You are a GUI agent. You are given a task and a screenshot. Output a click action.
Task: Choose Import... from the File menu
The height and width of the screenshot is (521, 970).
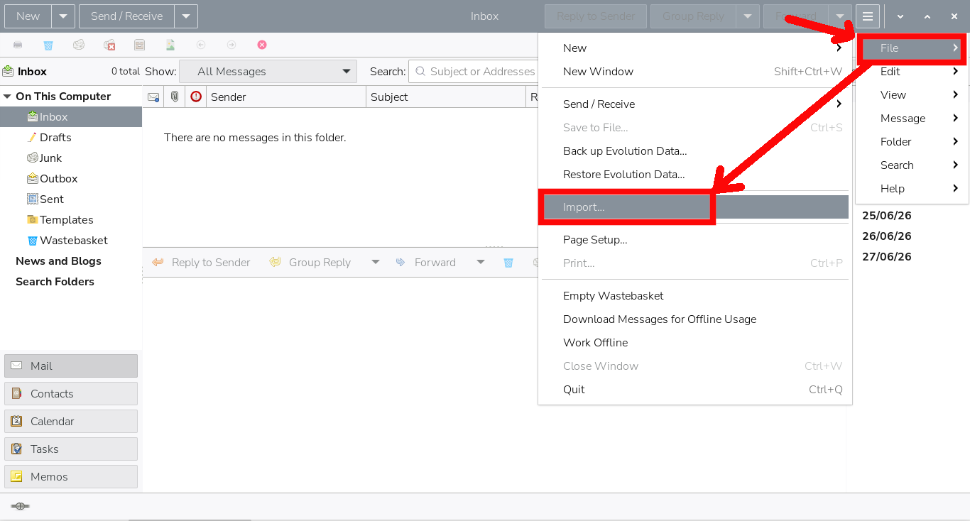pyautogui.click(x=695, y=207)
